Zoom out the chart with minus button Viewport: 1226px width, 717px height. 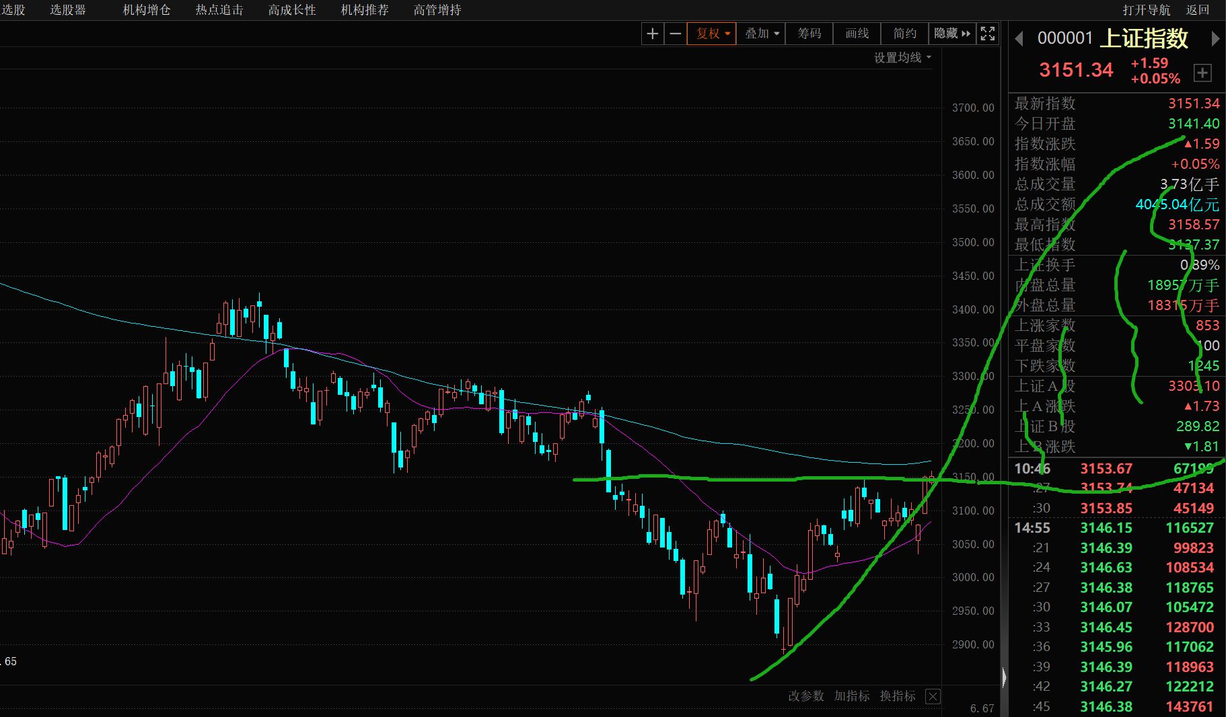(x=676, y=34)
